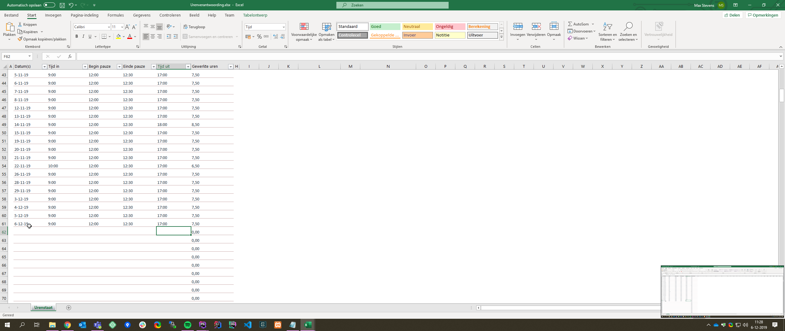Viewport: 785px width, 331px height.
Task: Click the Opmerkingen button
Action: point(763,15)
